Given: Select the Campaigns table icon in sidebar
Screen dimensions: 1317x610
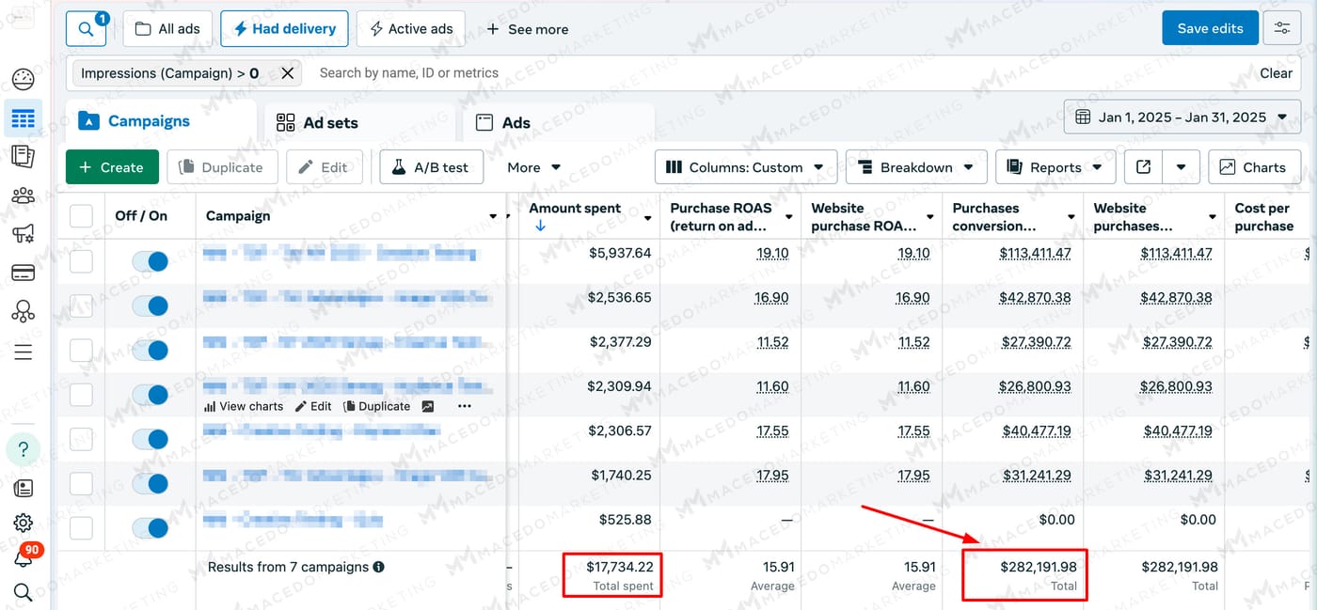Looking at the screenshot, I should pos(23,118).
